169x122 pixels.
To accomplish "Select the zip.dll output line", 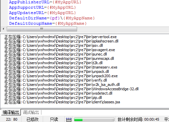I will coord(53,98).
